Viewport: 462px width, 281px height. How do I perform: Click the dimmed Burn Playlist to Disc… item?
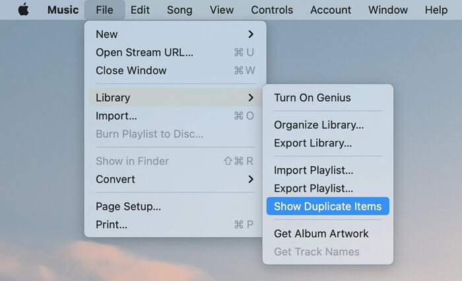(x=175, y=134)
